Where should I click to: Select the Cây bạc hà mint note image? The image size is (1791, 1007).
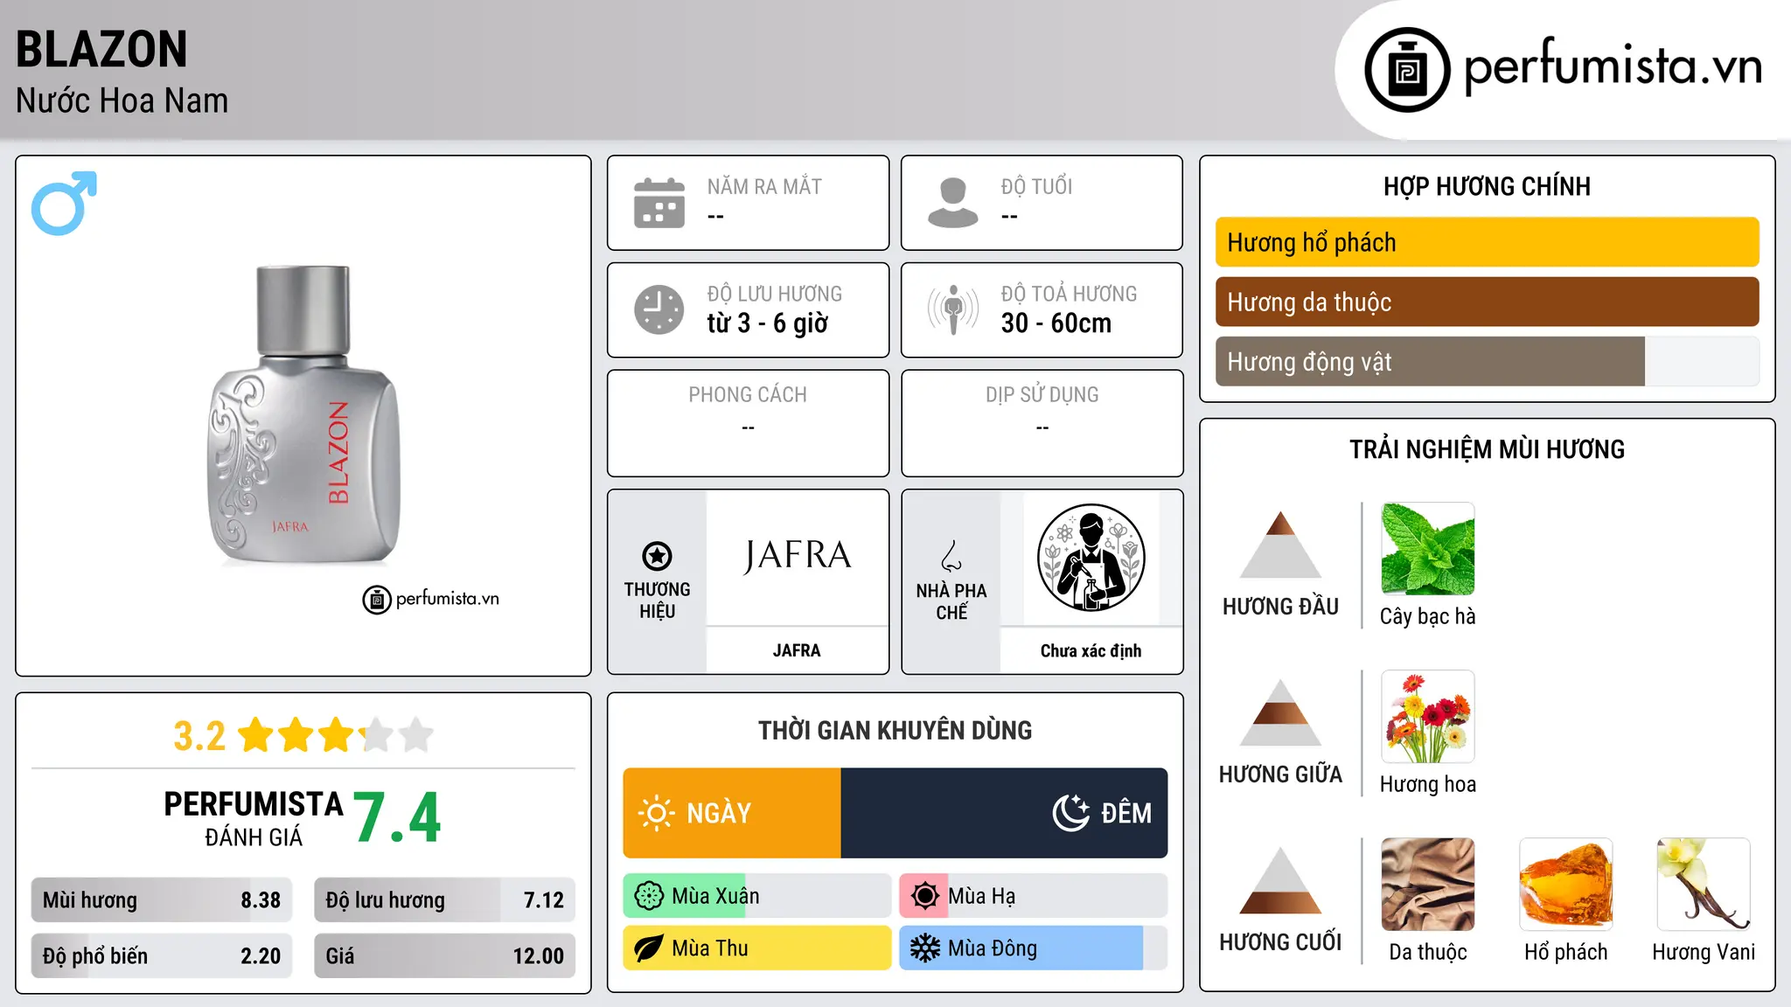point(1427,549)
